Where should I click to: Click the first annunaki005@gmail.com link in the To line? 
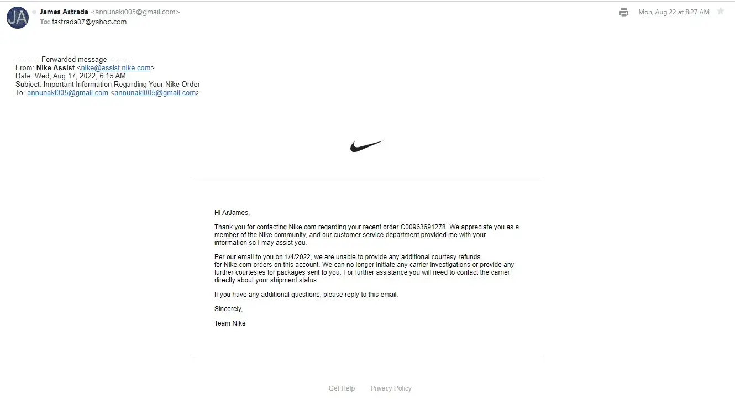pos(67,93)
